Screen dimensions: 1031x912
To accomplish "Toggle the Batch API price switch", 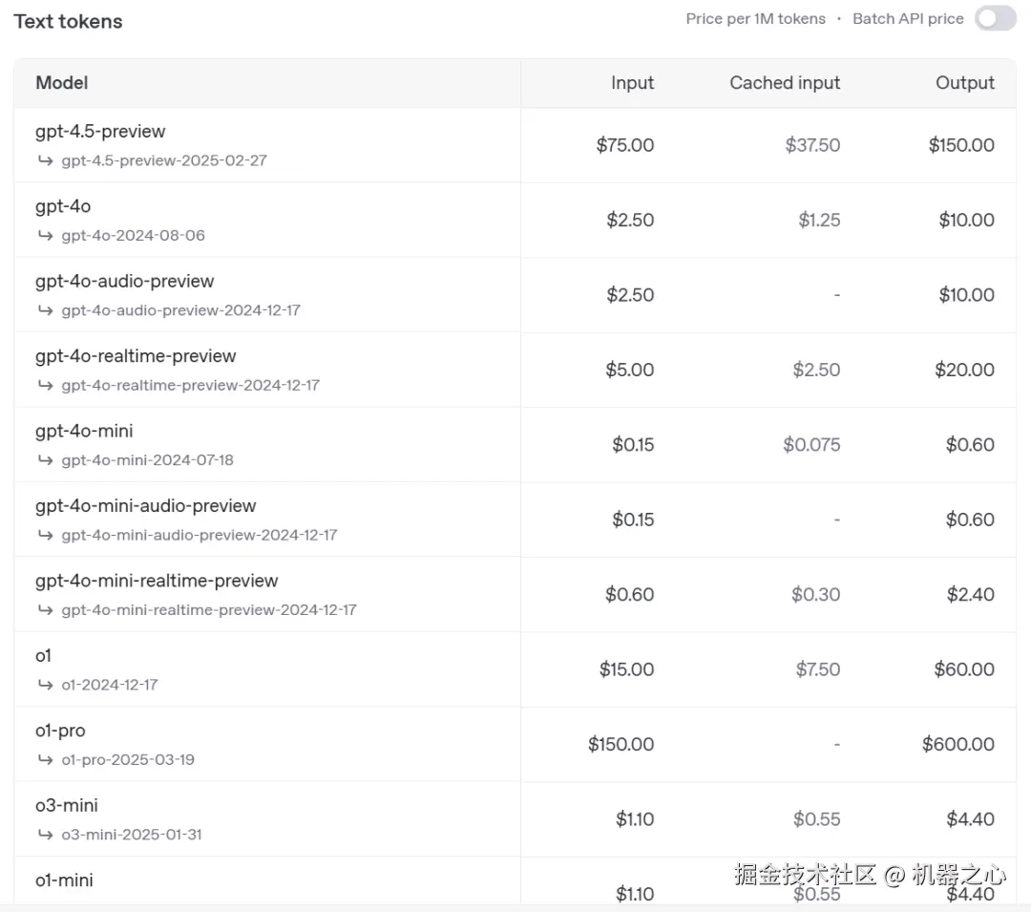I will [995, 19].
